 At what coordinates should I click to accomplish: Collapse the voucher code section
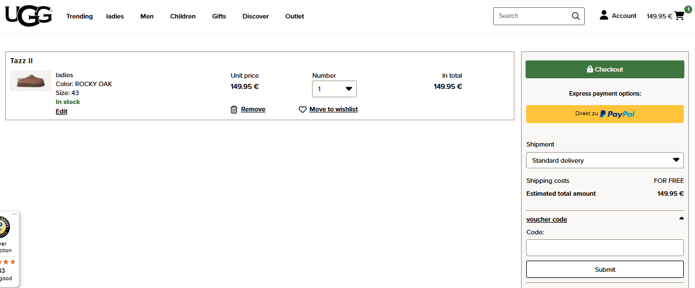[x=681, y=219]
